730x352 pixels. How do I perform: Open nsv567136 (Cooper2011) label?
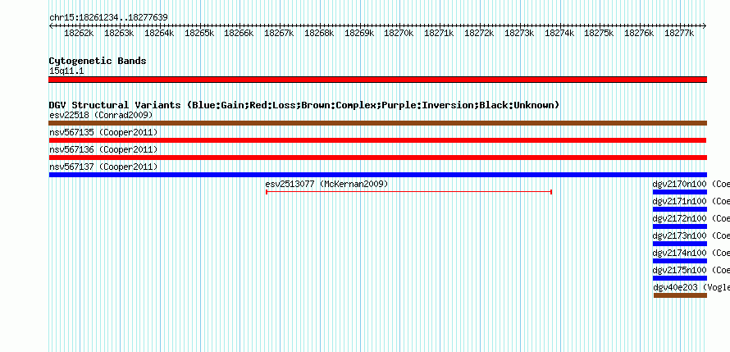(x=103, y=149)
